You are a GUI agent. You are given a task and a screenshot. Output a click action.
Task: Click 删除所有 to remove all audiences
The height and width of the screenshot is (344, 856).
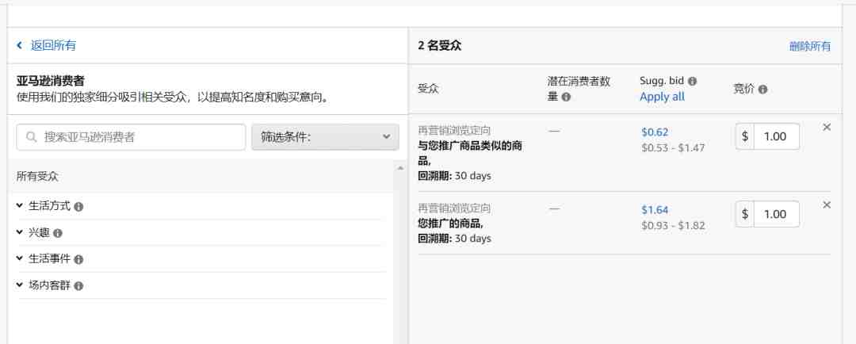809,47
